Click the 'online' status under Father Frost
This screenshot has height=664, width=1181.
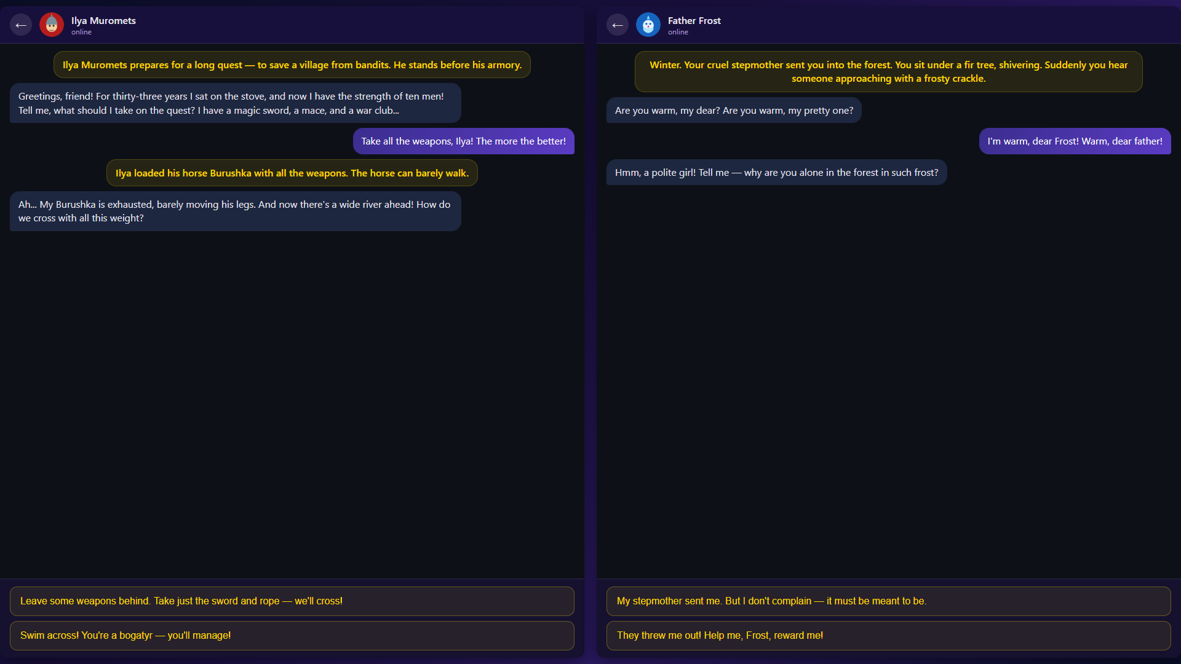click(678, 32)
